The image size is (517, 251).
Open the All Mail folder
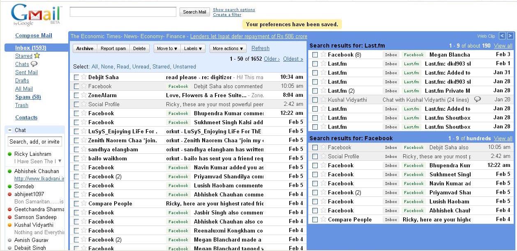click(24, 89)
